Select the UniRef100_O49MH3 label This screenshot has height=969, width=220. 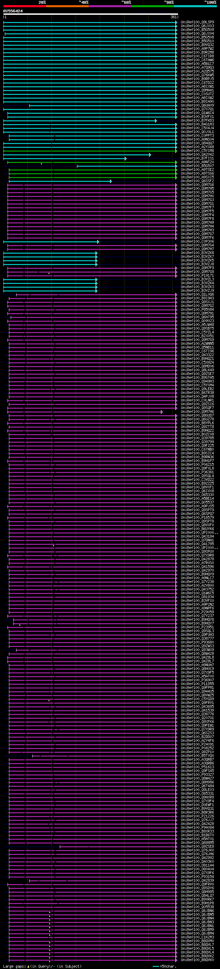pos(197,382)
